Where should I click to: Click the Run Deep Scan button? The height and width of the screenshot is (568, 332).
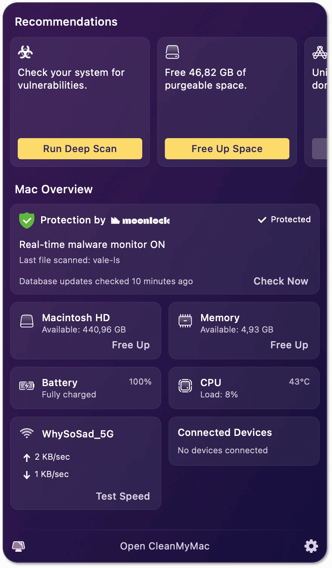click(x=80, y=149)
